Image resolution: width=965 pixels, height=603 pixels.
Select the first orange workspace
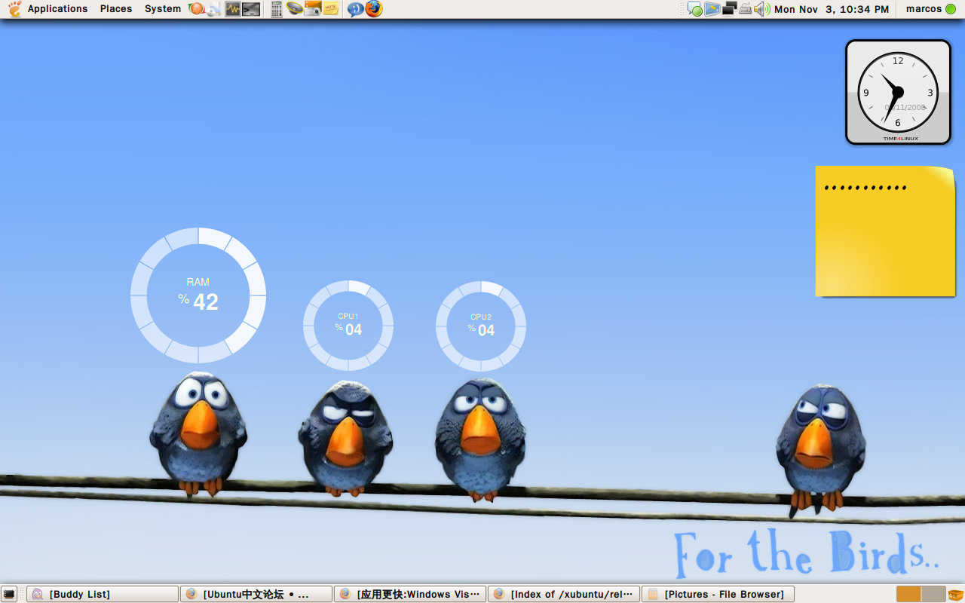[908, 594]
